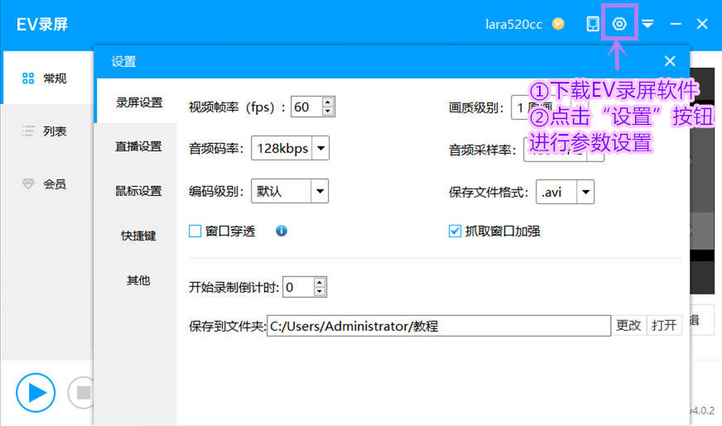
Task: Switch to the 直播设置 tab
Action: (138, 146)
